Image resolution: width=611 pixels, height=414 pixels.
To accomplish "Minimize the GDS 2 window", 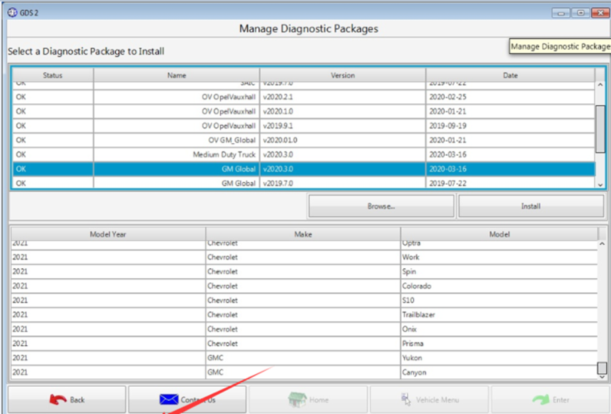I will tap(561, 13).
